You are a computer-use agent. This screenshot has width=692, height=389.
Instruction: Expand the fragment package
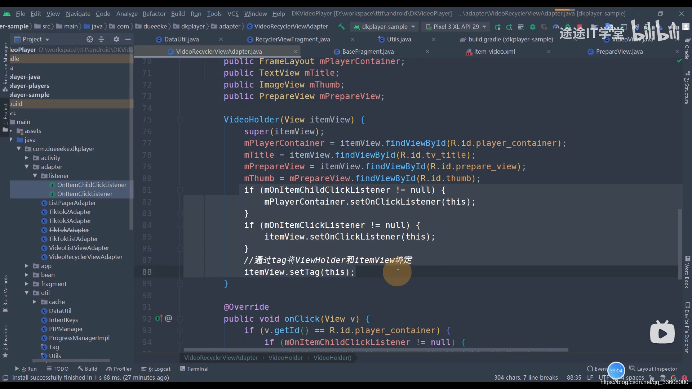(x=27, y=284)
